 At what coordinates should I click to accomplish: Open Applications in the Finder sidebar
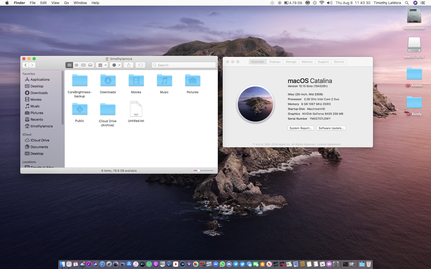click(40, 80)
